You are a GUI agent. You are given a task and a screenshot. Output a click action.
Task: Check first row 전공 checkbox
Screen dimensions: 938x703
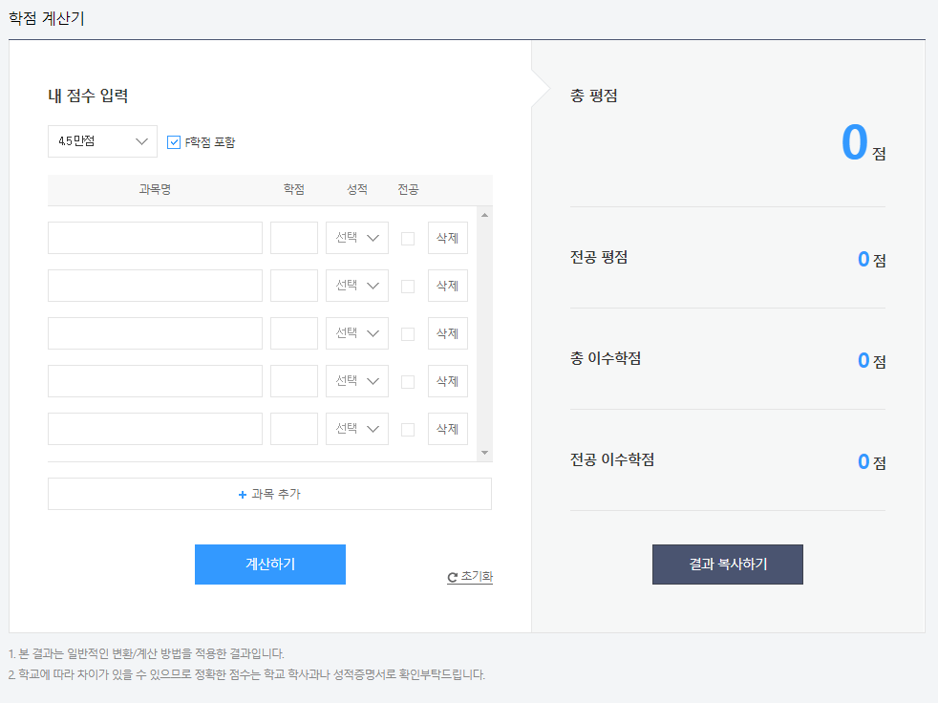(408, 238)
